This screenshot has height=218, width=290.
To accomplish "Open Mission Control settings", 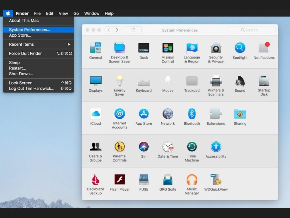I will (168, 48).
